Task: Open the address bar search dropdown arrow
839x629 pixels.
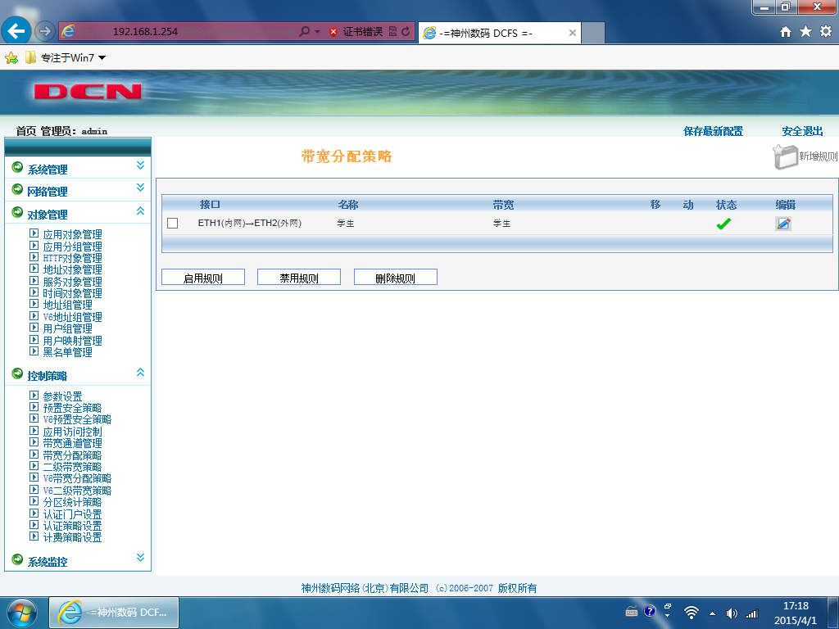Action: [x=317, y=32]
